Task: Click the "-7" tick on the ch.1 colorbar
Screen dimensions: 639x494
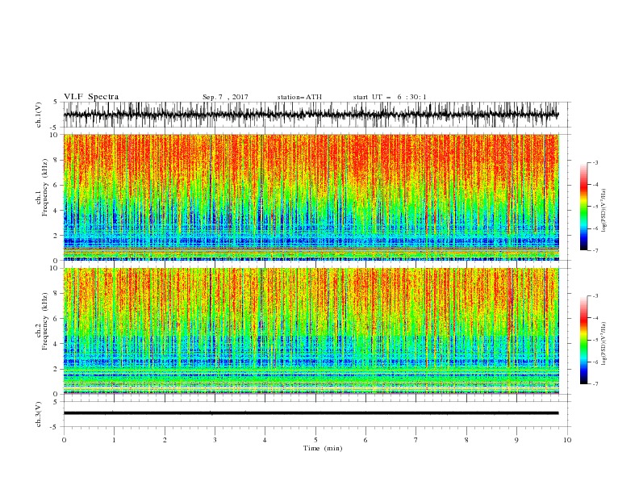Action: [595, 250]
